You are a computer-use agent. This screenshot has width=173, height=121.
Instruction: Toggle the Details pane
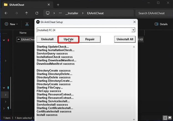[x=161, y=24]
